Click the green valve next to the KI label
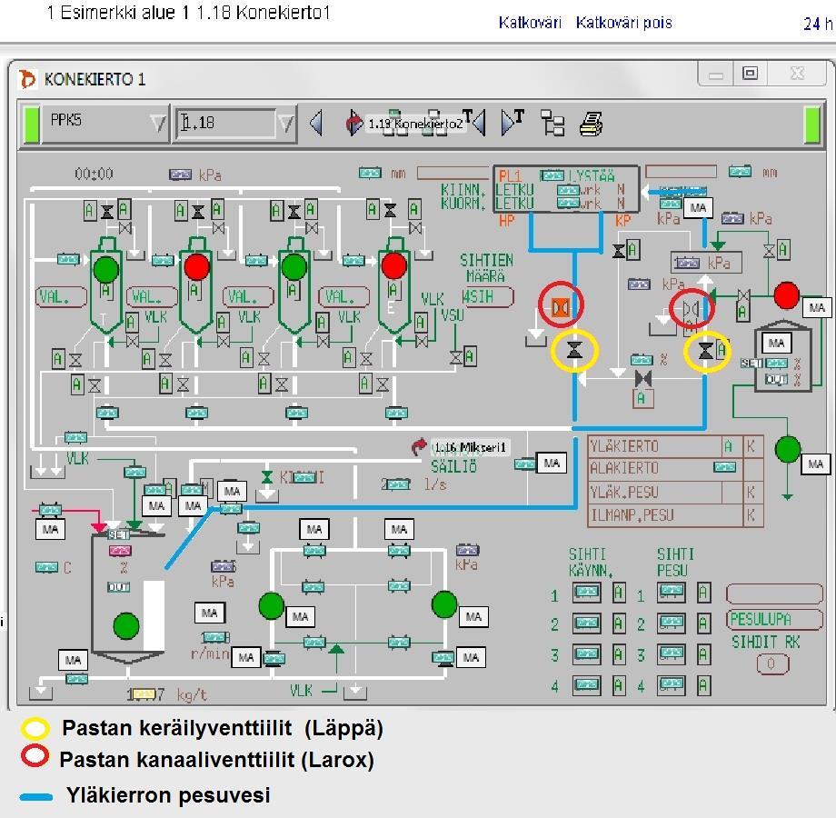 coord(266,477)
